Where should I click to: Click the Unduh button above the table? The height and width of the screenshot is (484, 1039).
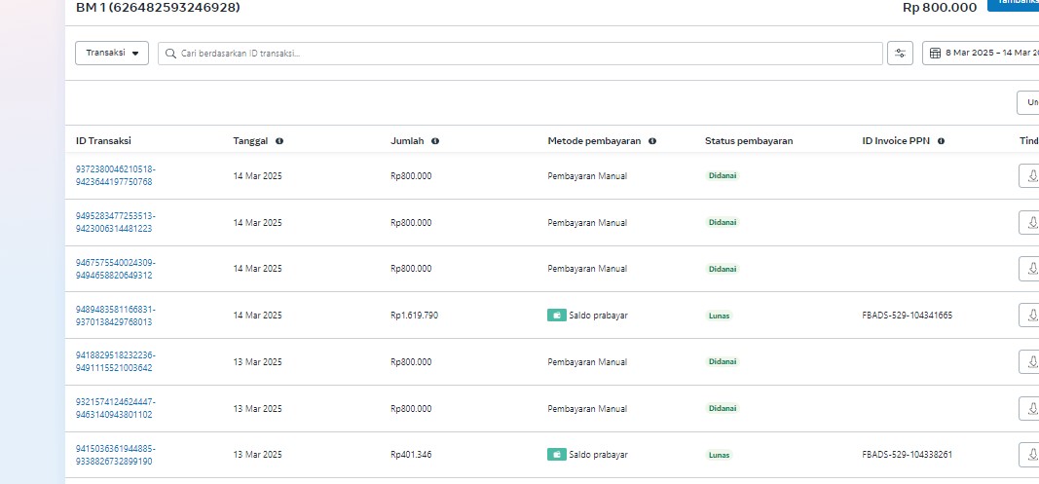[1028, 102]
